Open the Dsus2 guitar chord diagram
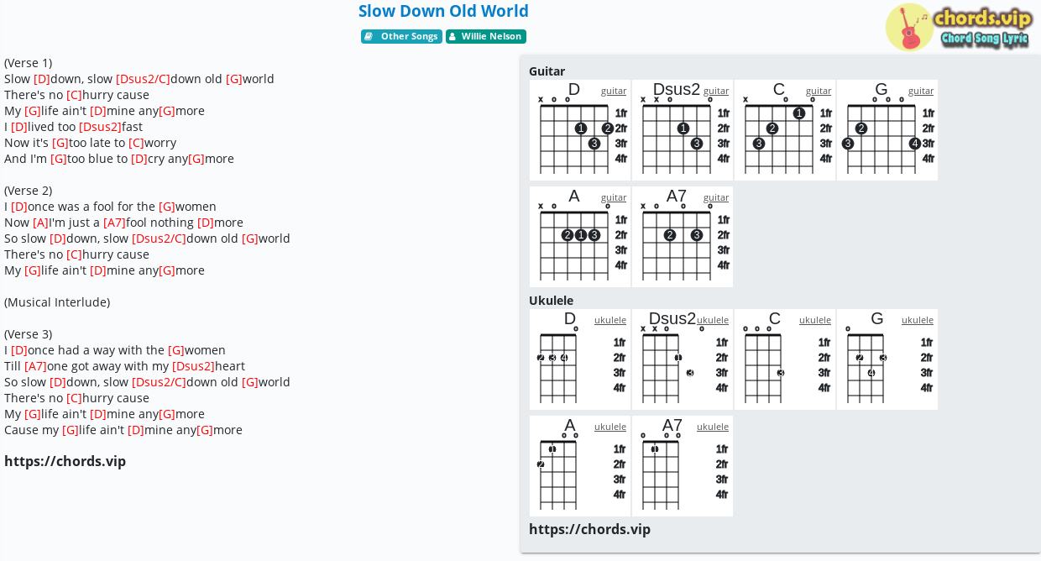1041x561 pixels. [x=683, y=130]
